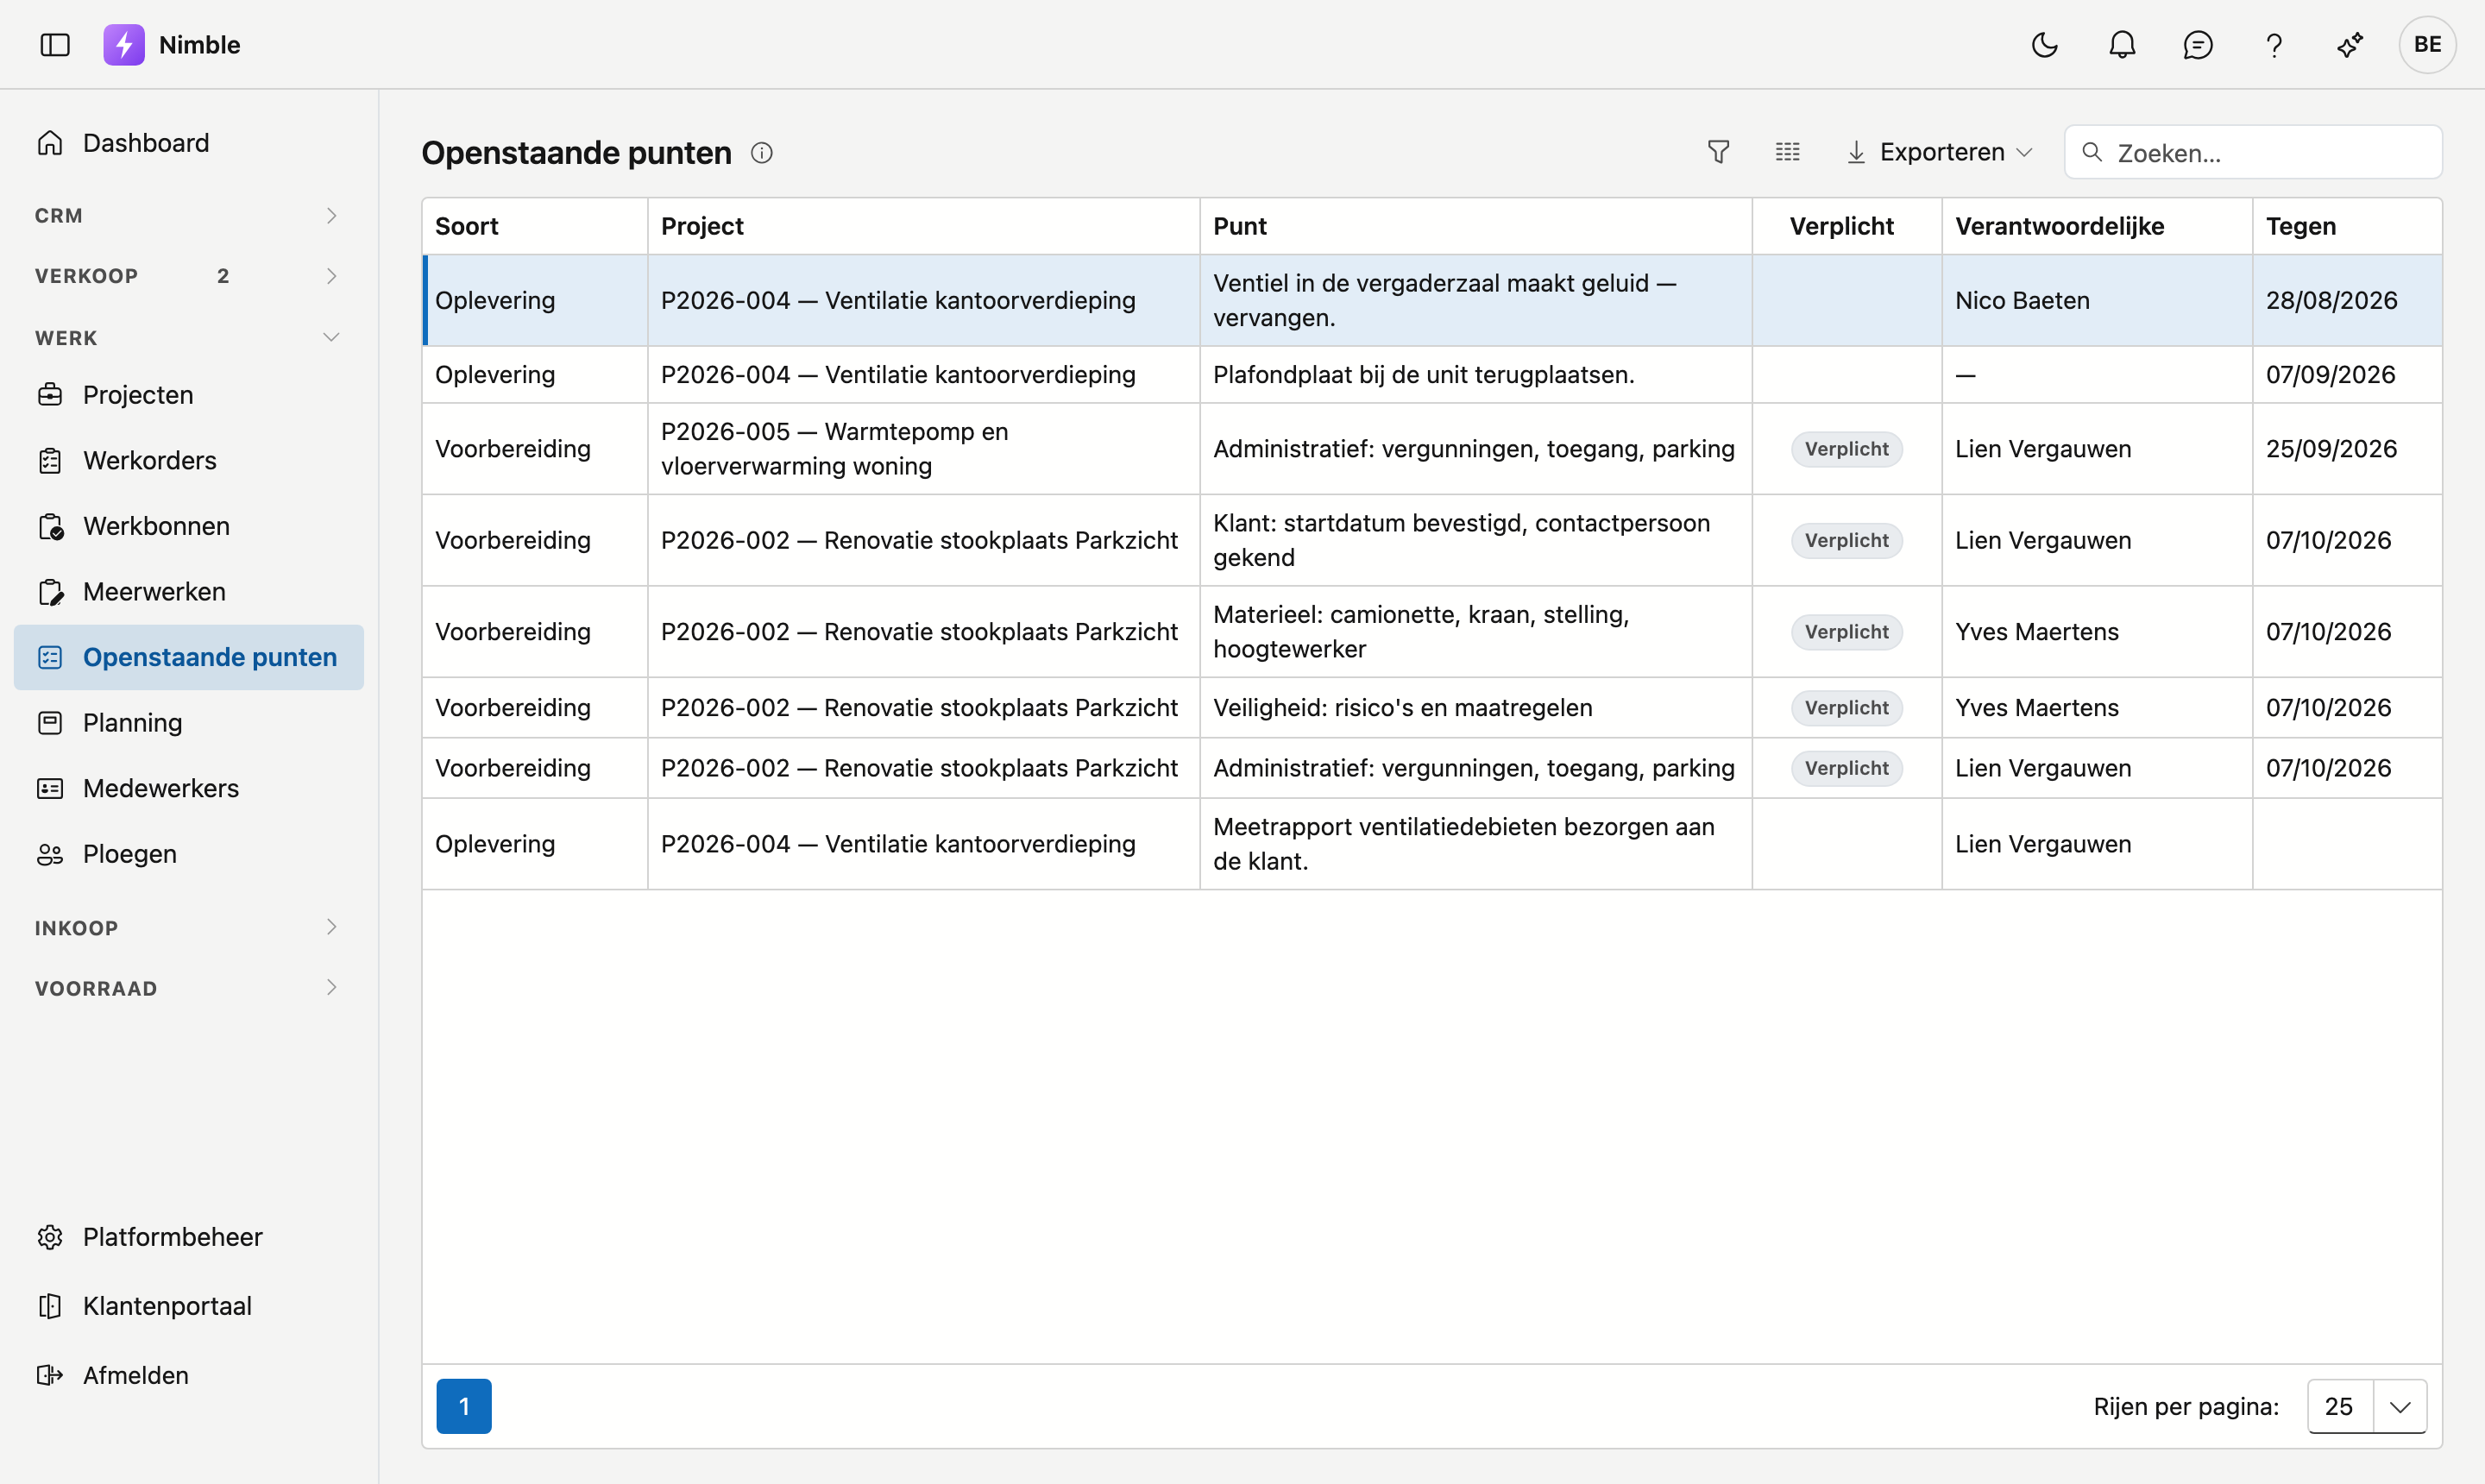Screen dimensions: 2485x1484
Task: Select the Plafondplaat bij de unit terugplaatsen row
Action: coord(1432,375)
